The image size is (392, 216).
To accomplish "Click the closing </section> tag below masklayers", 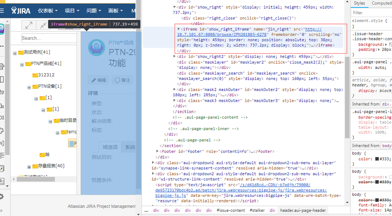I will pos(184,112).
